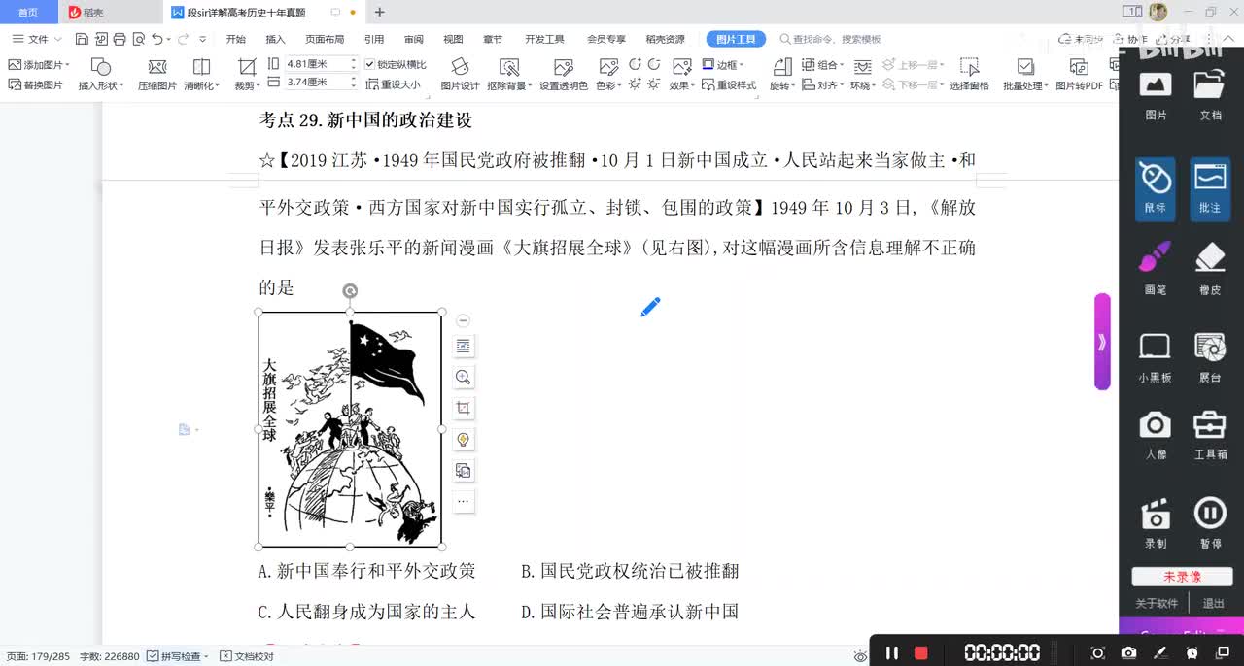This screenshot has height=666, width=1244.
Task: Open the 图片设计 tool
Action: click(x=460, y=74)
